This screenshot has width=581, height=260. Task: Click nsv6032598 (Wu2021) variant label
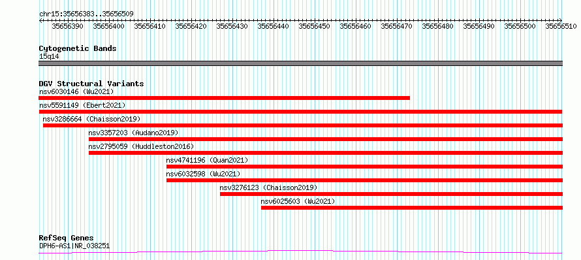[x=204, y=174]
